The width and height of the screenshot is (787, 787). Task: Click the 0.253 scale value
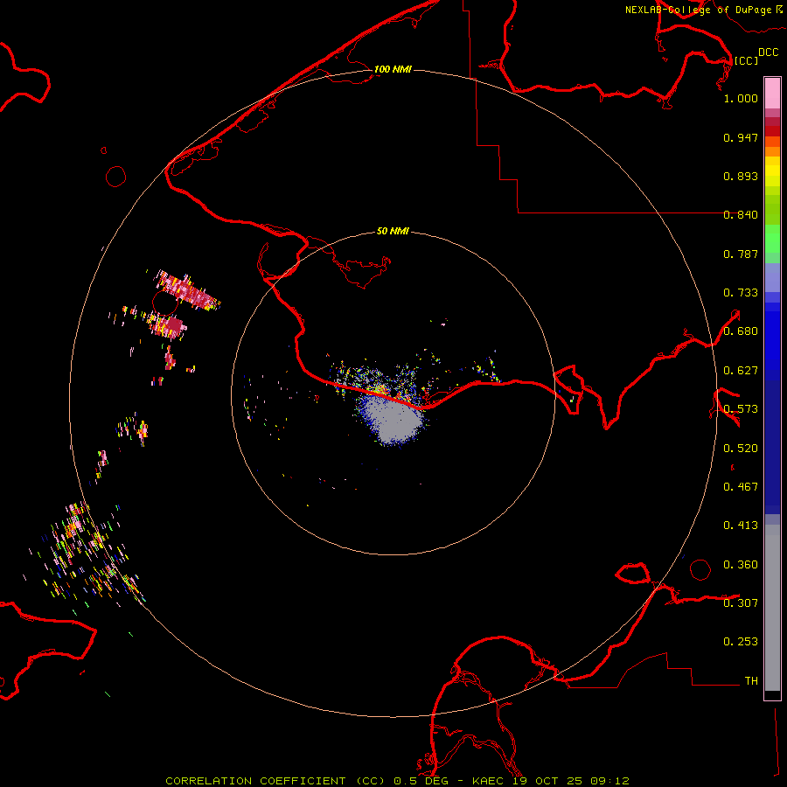[741, 642]
